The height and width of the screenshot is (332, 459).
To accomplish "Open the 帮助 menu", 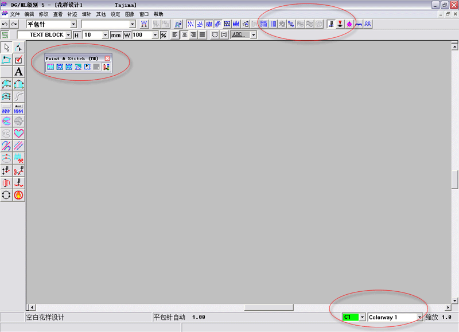I will (x=158, y=14).
